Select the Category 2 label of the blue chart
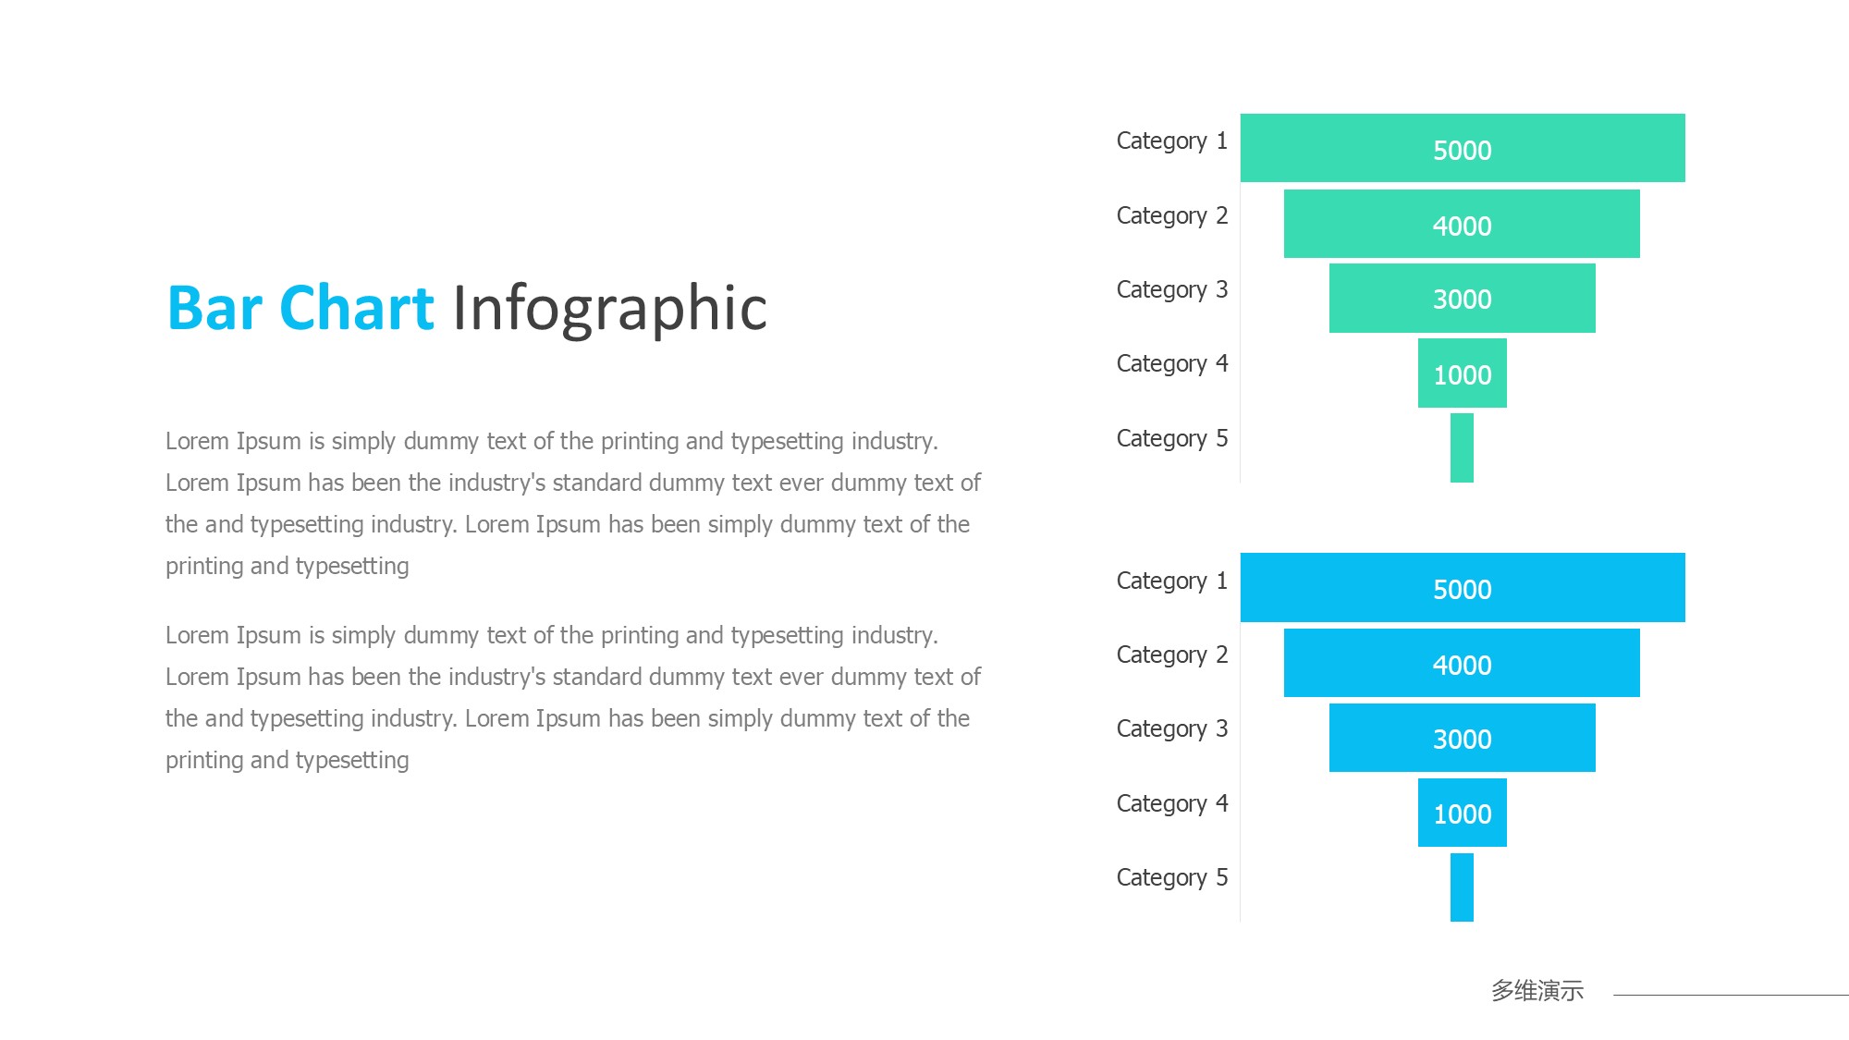Image resolution: width=1849 pixels, height=1040 pixels. tap(1171, 655)
